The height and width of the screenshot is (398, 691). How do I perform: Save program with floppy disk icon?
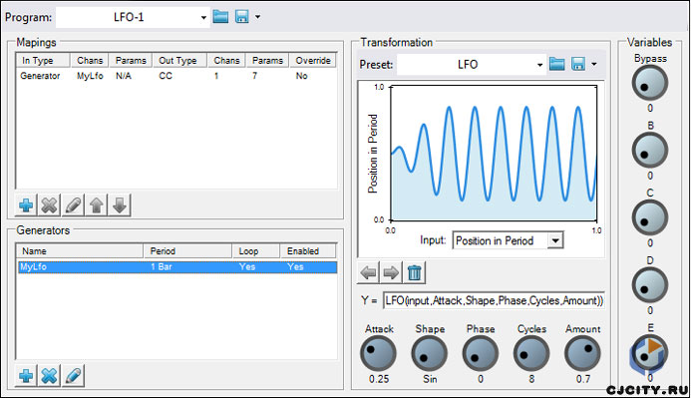pyautogui.click(x=242, y=17)
